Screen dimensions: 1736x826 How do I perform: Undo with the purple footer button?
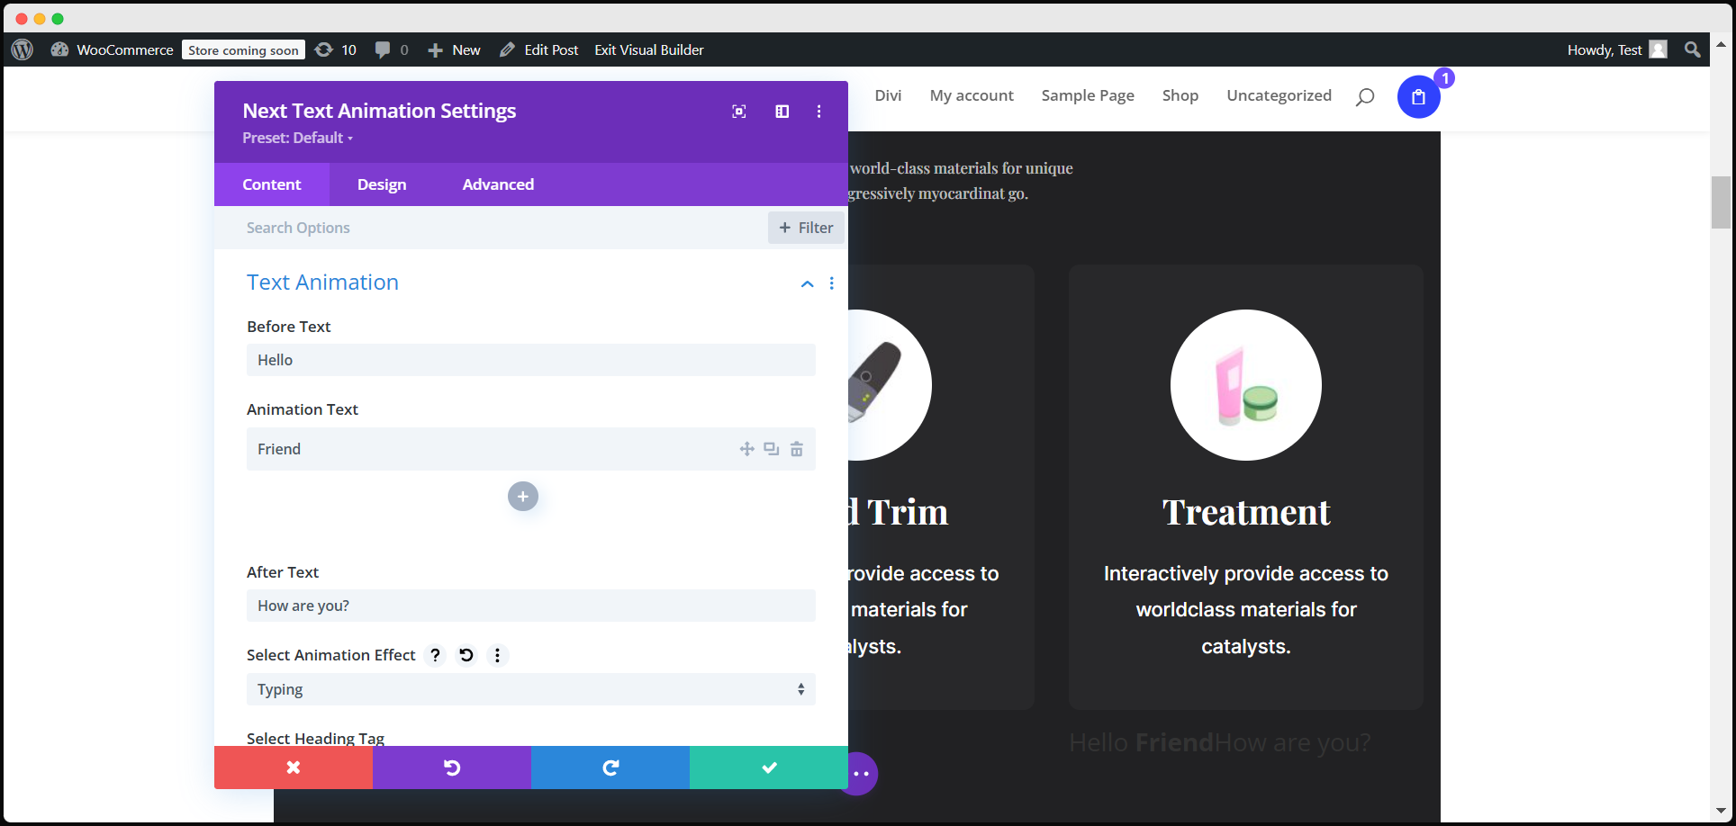click(x=452, y=768)
